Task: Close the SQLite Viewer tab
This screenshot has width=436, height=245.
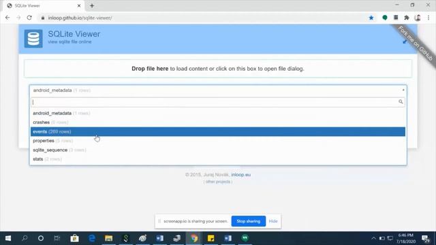Action: pos(79,5)
